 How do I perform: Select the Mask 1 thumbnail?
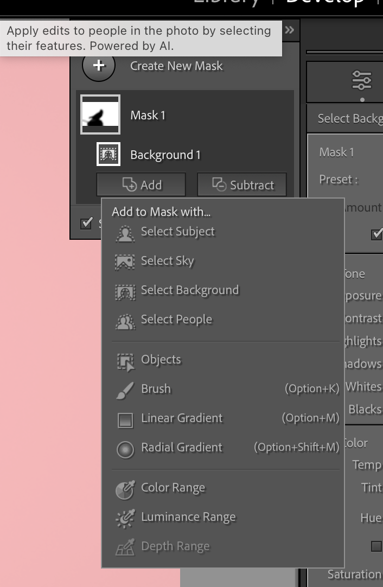(x=100, y=114)
